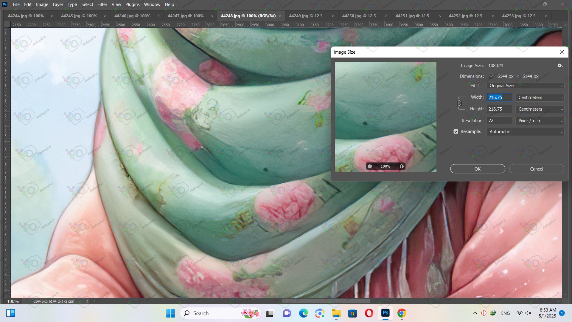
Task: Open the Image menu
Action: tap(42, 4)
